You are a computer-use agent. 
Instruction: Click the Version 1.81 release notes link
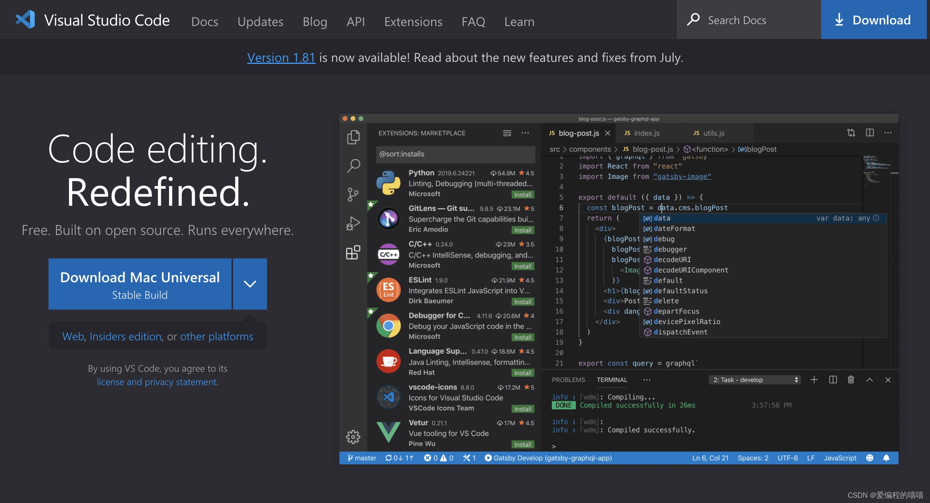tap(280, 57)
